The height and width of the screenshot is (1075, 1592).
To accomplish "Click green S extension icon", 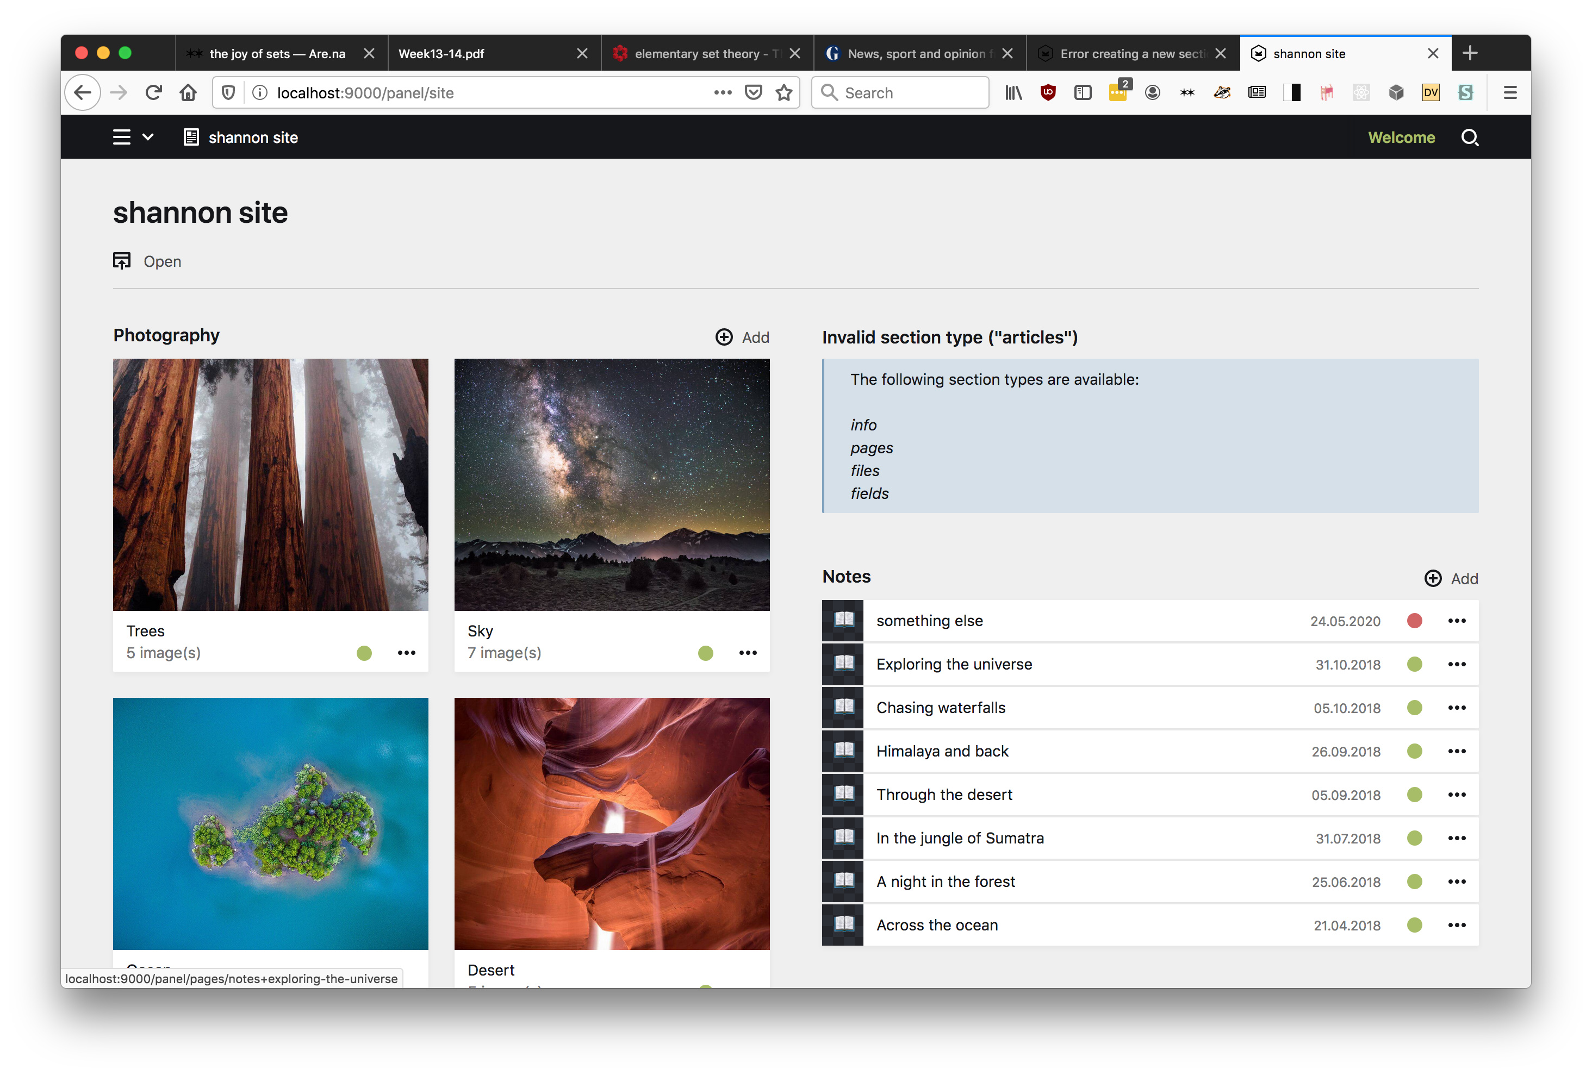I will (1465, 92).
